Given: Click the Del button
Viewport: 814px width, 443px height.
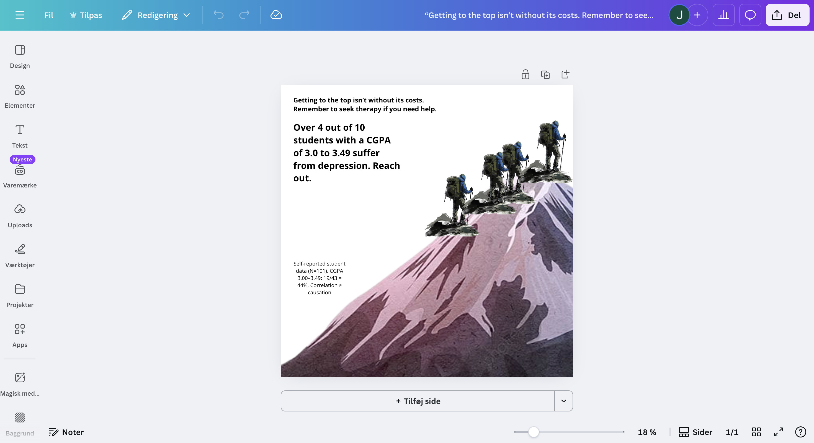Looking at the screenshot, I should 787,15.
